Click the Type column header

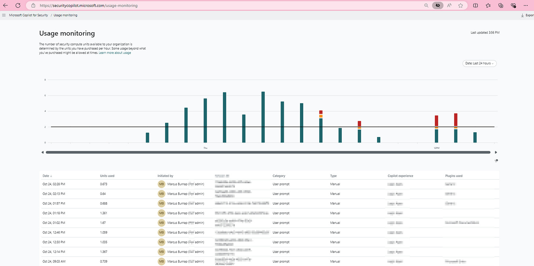pyautogui.click(x=333, y=176)
